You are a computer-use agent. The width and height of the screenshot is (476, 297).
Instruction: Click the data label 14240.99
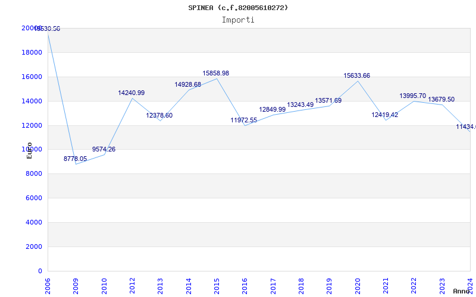tap(131, 93)
